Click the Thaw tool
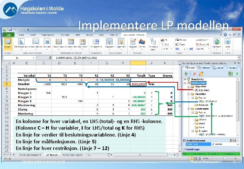The width and height of the screenshot is (244, 169). pyautogui.click(x=180, y=44)
